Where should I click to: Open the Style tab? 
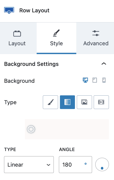pyautogui.click(x=56, y=38)
